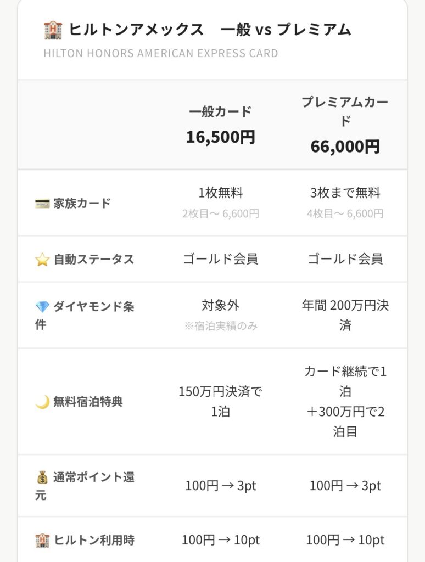Click the 66,000円 annual fee
Screen dimensions: 425x562
(x=345, y=147)
